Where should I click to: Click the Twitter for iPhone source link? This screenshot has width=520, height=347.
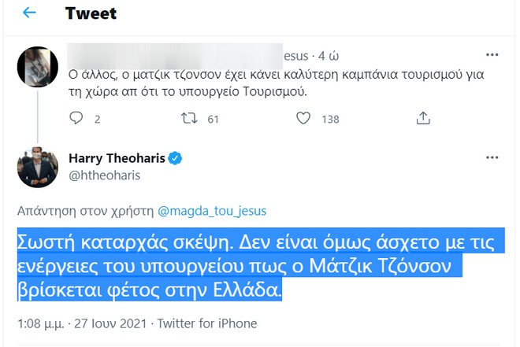(207, 323)
